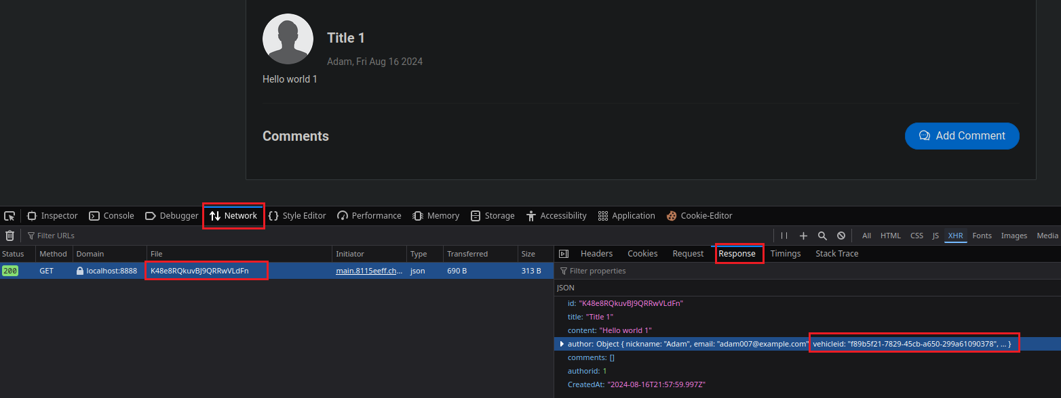Screen dimensions: 1061x398
Task: Click the element picker icon
Action: coord(9,216)
